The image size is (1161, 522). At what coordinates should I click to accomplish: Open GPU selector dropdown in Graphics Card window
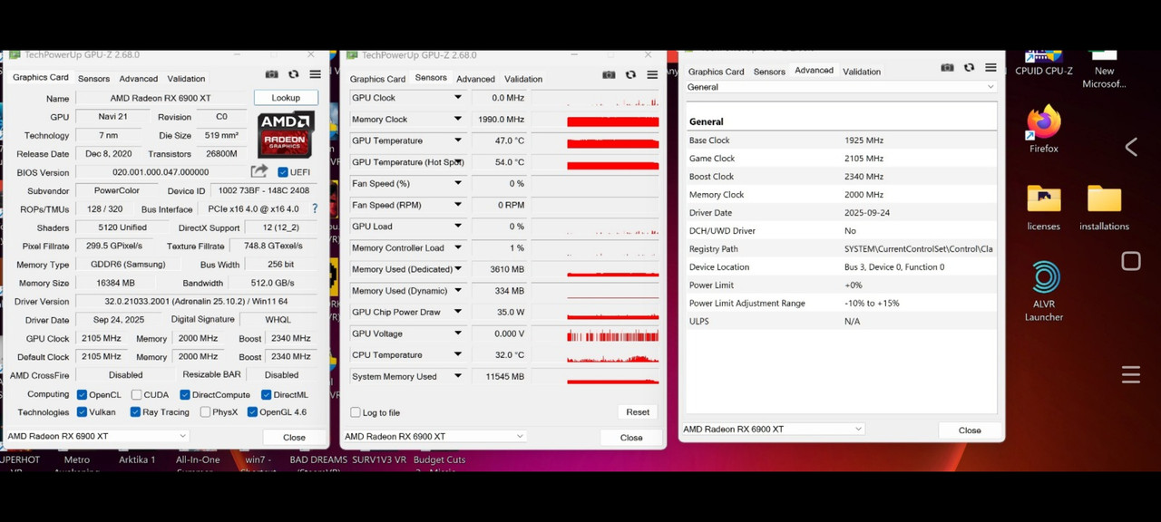[x=96, y=436]
